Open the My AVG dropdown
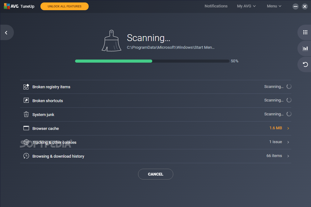This screenshot has width=311, height=207. pyautogui.click(x=246, y=6)
